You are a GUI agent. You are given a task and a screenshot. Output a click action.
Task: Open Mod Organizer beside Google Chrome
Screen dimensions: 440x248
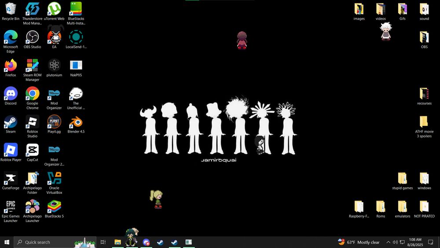[x=54, y=98]
